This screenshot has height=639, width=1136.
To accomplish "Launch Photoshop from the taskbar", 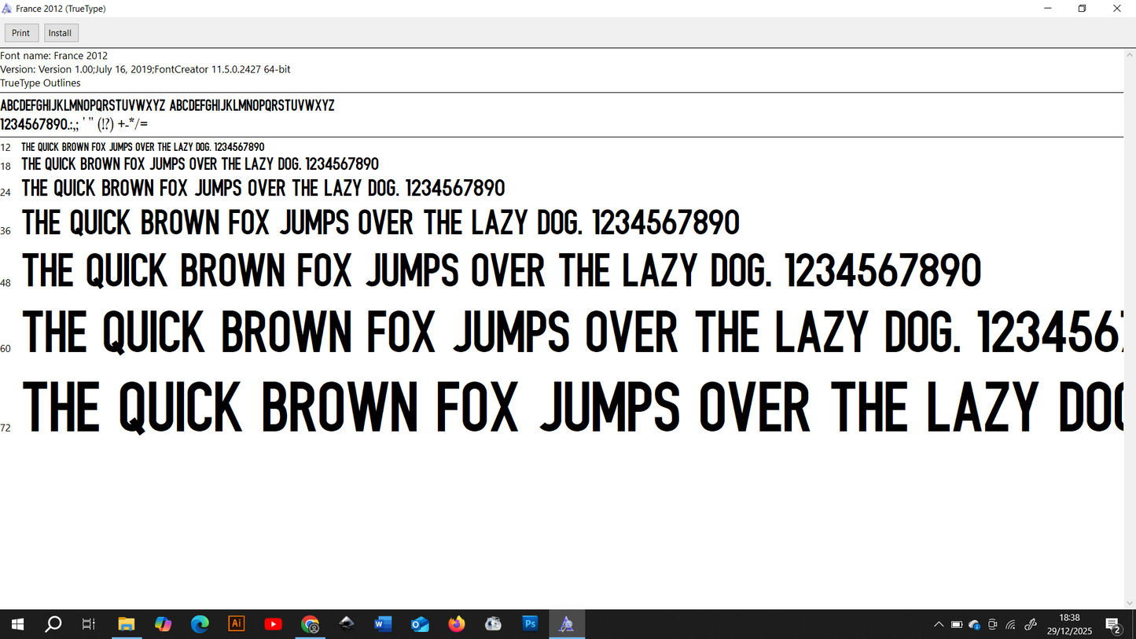I will [530, 624].
